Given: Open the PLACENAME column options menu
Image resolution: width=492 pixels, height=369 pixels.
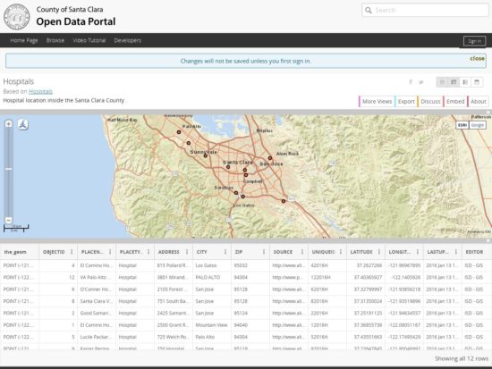Looking at the screenshot, I should [x=110, y=252].
